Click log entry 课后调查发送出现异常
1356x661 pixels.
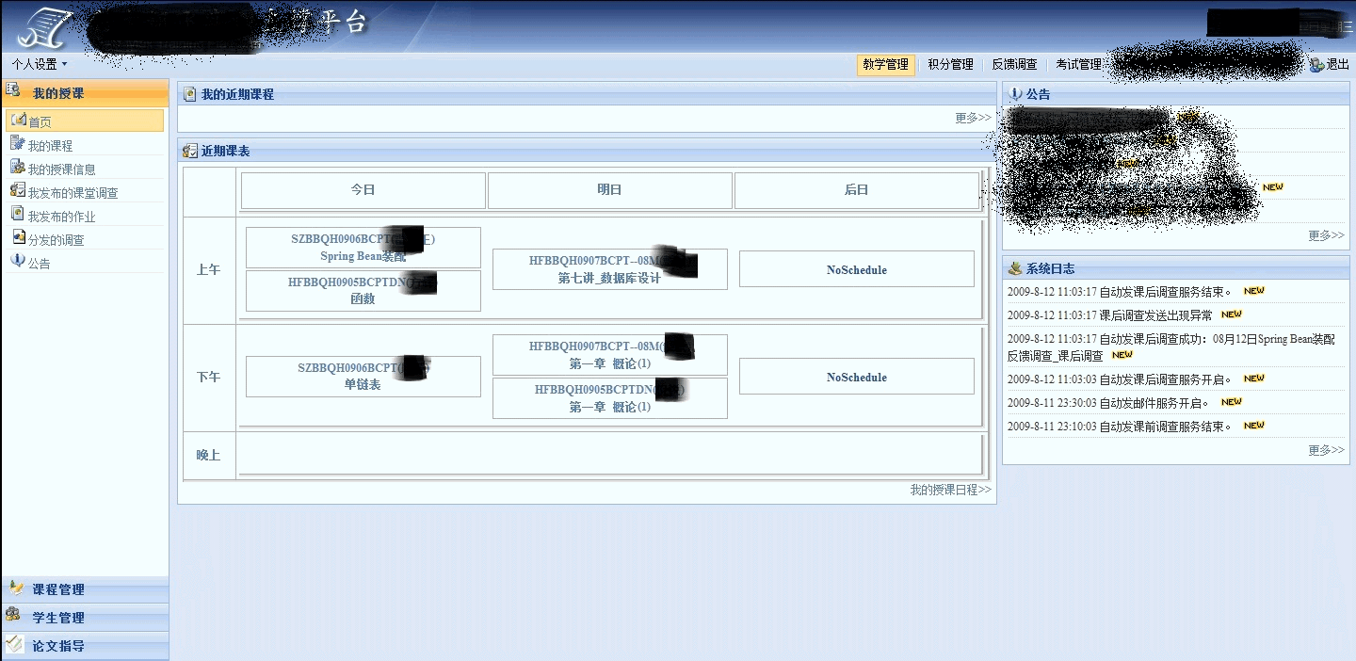coord(1110,315)
